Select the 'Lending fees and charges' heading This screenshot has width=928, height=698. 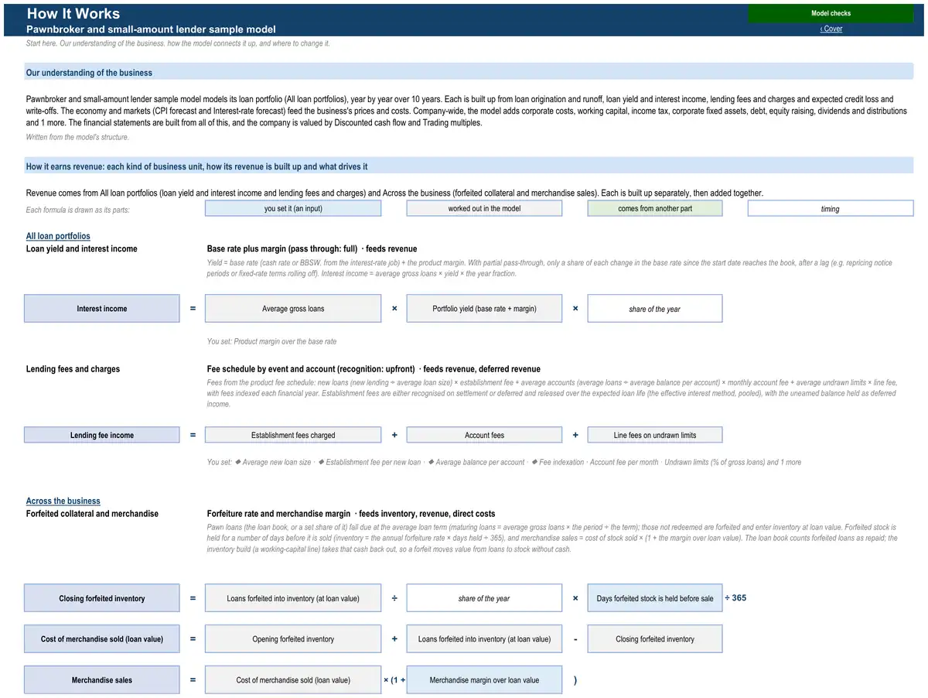(x=73, y=369)
